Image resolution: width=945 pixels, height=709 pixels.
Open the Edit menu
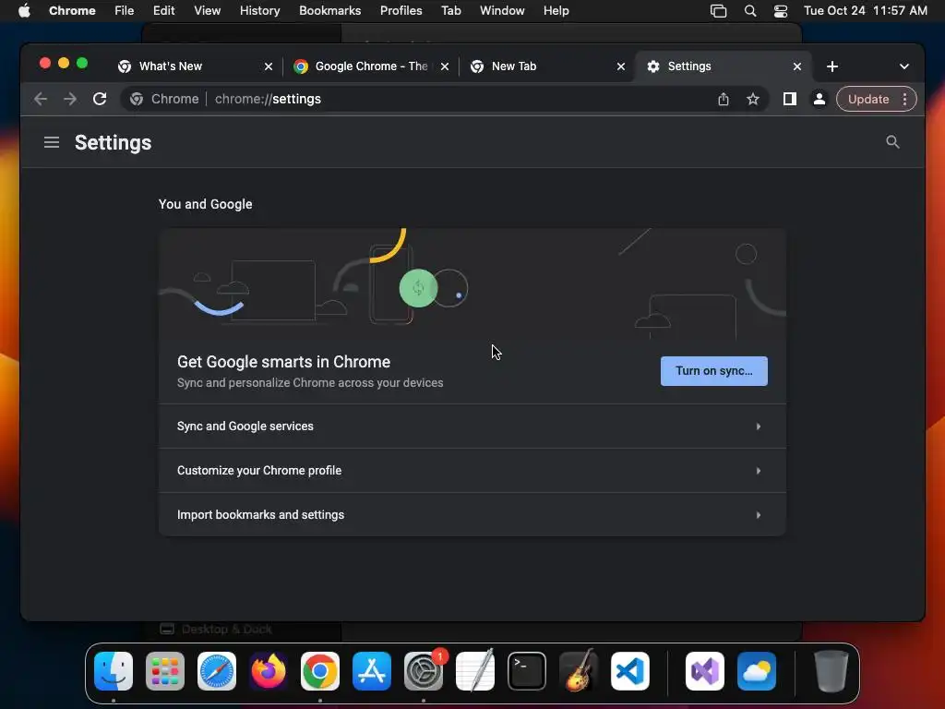coord(164,11)
